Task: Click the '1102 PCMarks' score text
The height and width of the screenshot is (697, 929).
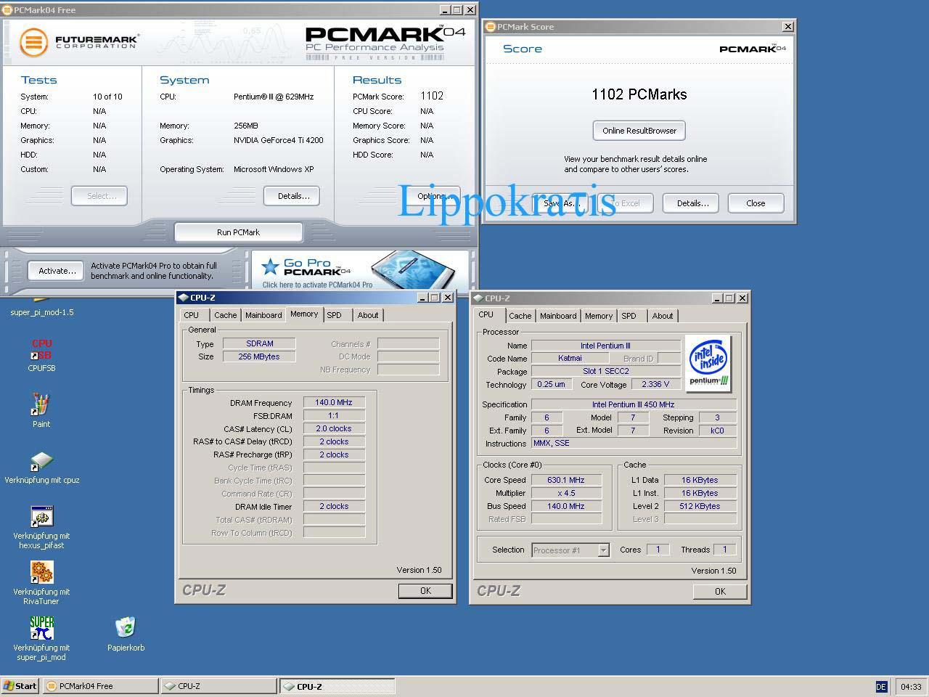Action: click(x=639, y=94)
